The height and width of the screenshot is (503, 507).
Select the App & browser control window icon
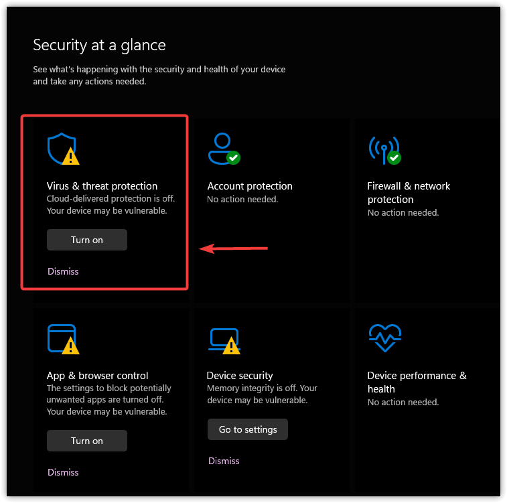[x=62, y=338]
